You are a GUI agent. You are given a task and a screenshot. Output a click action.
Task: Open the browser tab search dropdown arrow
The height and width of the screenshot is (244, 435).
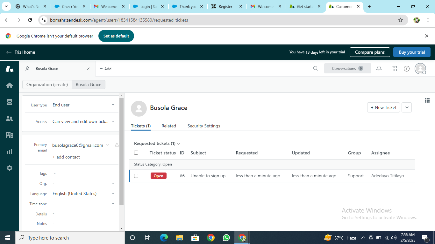coord(6,6)
